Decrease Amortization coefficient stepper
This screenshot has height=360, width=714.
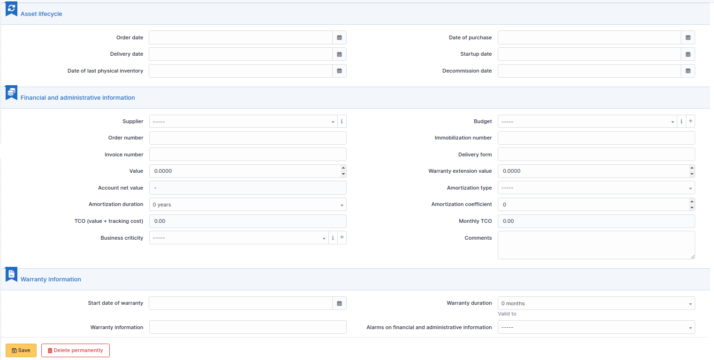click(x=692, y=207)
